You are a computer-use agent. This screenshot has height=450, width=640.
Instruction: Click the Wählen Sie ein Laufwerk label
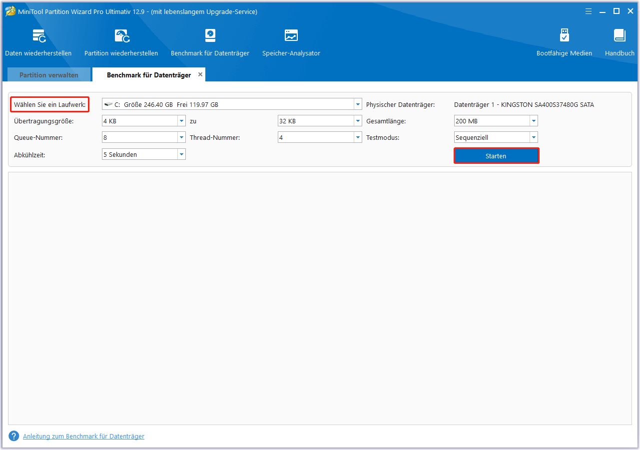point(50,104)
